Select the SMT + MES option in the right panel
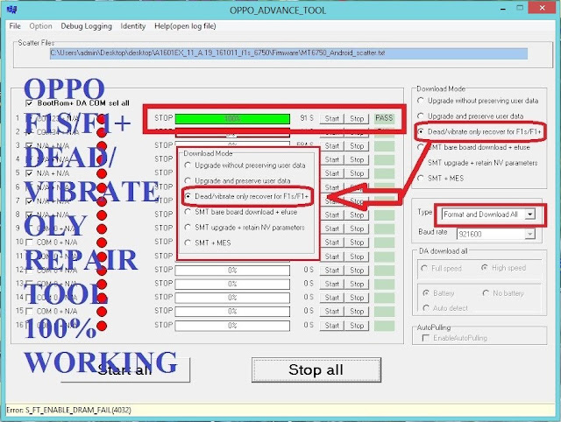Viewport: 561px width, 422px height. (421, 179)
